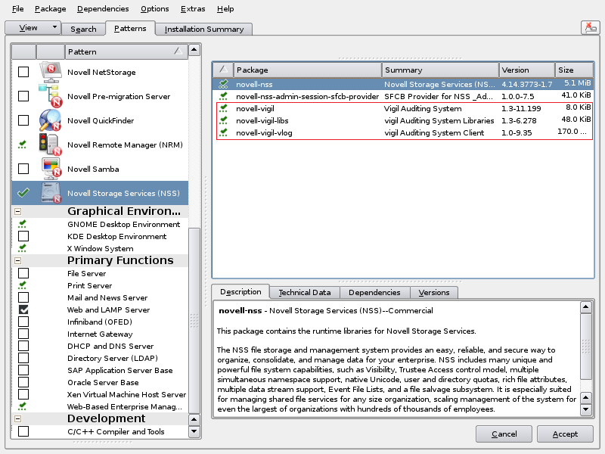Switch to the Installation Summary tab
The width and height of the screenshot is (605, 454).
(204, 29)
